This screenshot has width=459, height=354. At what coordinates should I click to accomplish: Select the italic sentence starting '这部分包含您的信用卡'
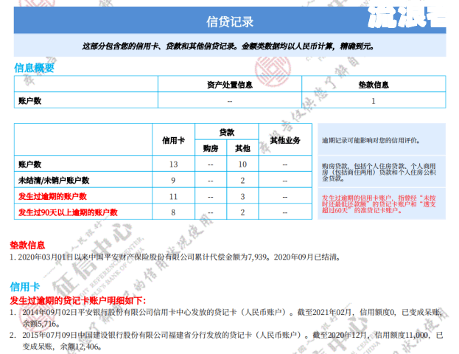pos(228,46)
